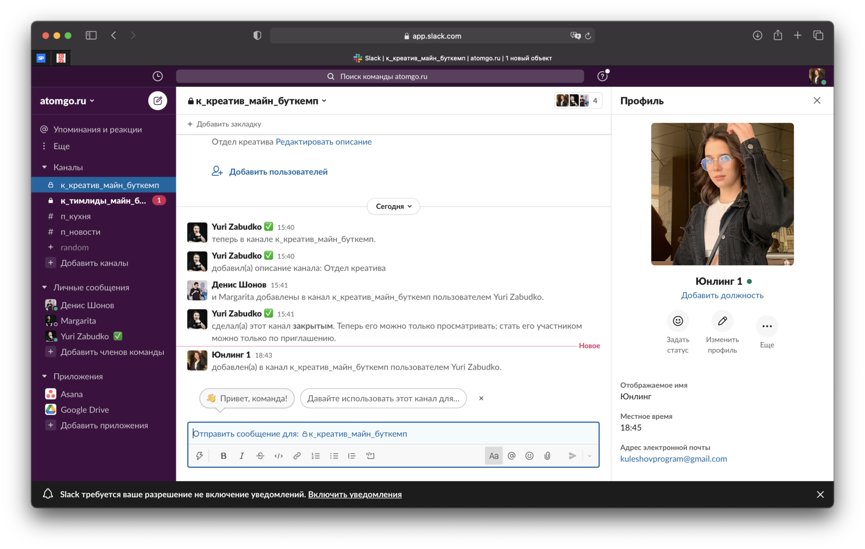Select the п_новости channel
This screenshot has height=549, width=865.
103,232
